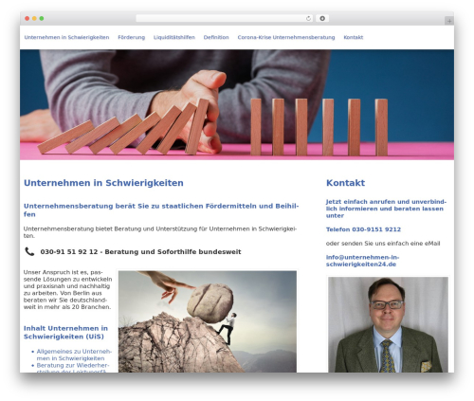Open the Definition menu item
Viewport: 474px width, 401px height.
[x=216, y=37]
